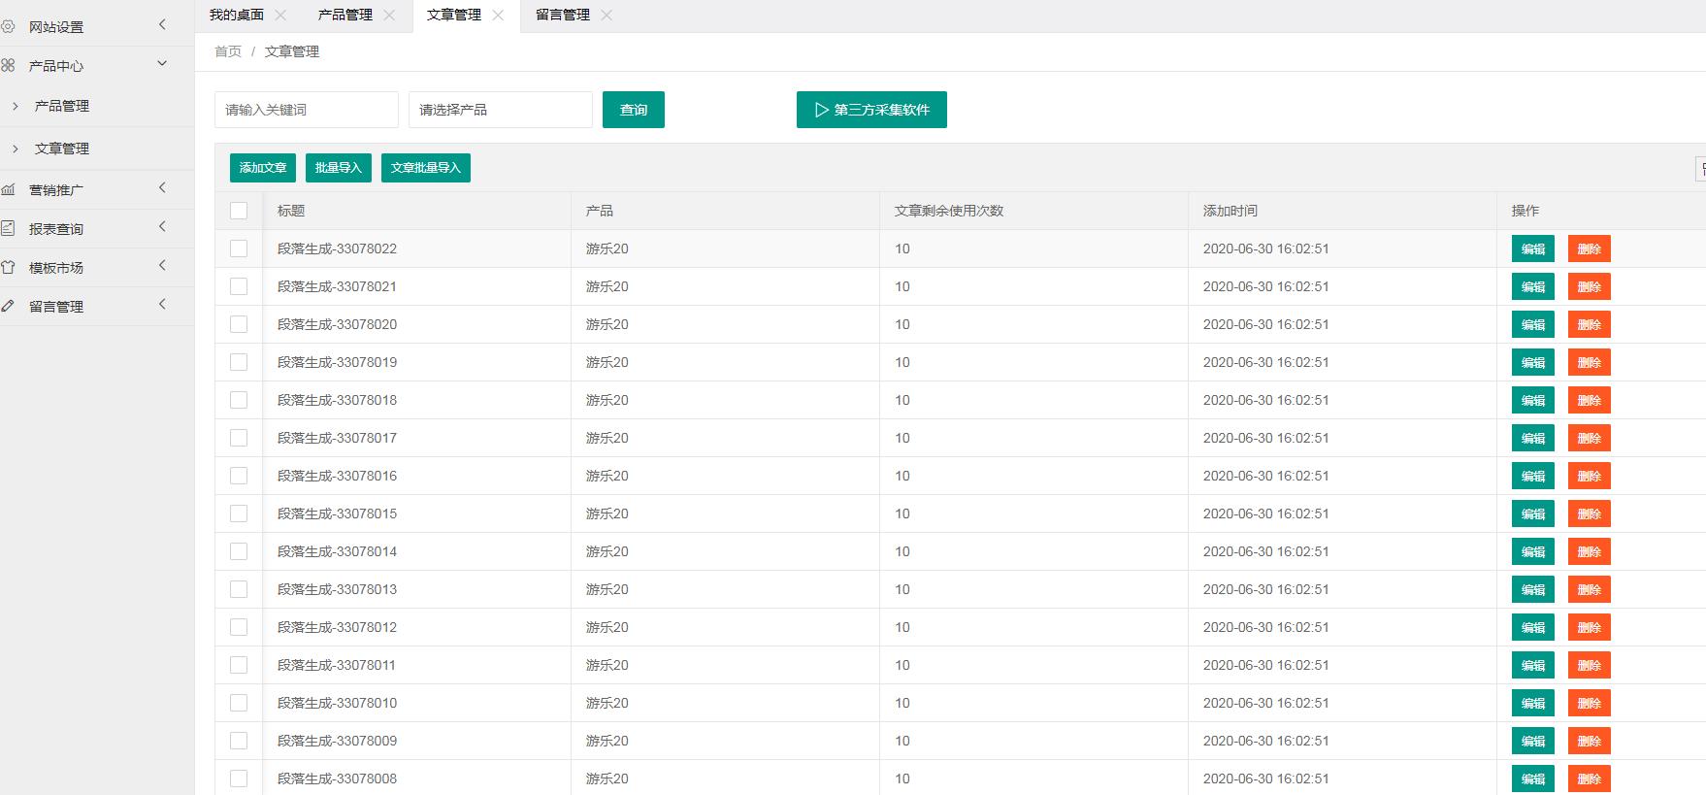
Task: Delete article 段落生成-33078009
Action: [1590, 741]
